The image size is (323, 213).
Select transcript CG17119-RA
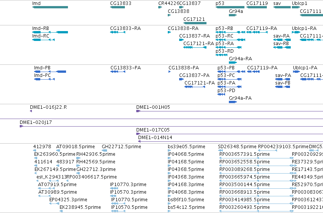click(x=257, y=32)
